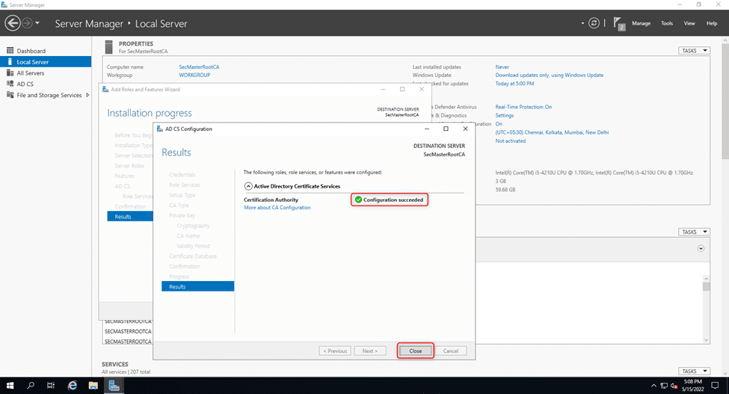Minimize the AD CS Configuration dialog
This screenshot has height=394, width=729.
coord(427,129)
